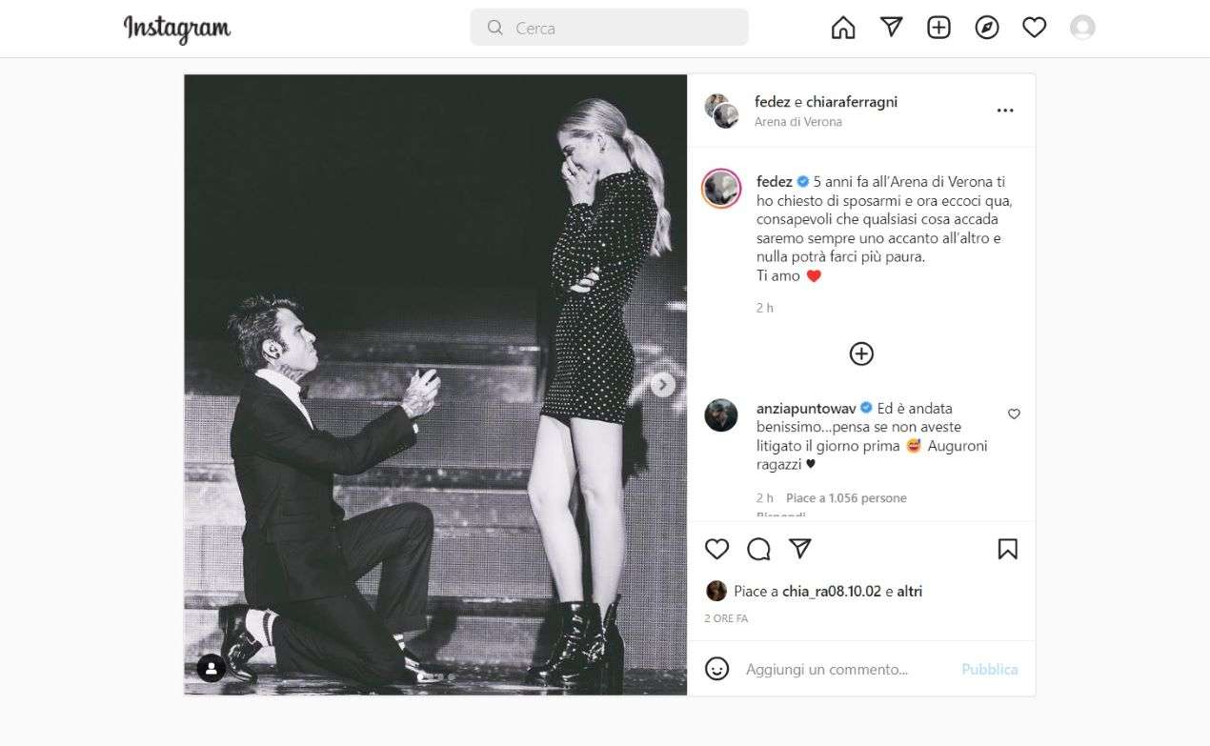Go to next photo in carousel
The image size is (1210, 746).
[663, 385]
